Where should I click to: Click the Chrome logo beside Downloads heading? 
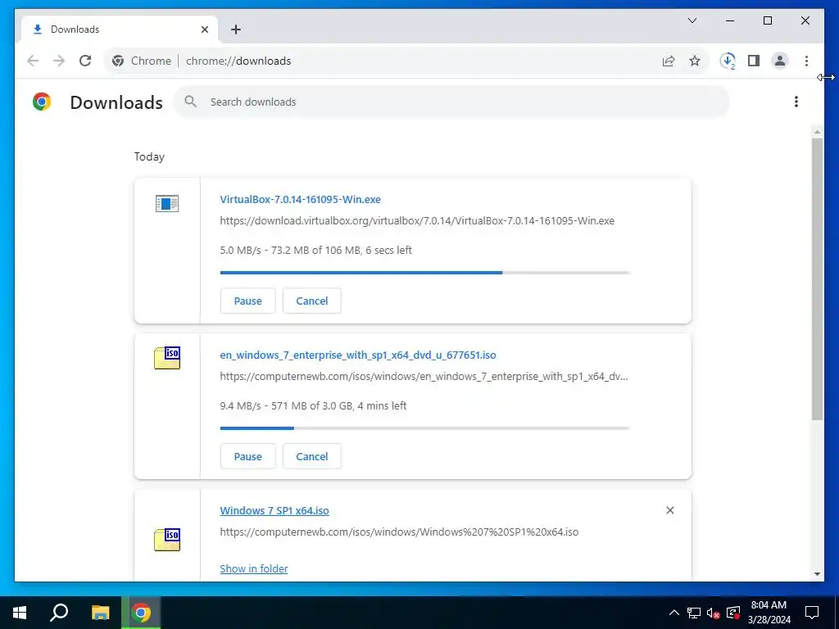click(x=42, y=102)
